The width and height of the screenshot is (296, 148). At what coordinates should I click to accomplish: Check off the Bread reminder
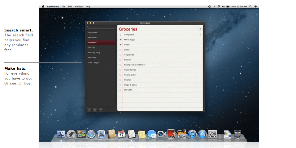coord(120,50)
